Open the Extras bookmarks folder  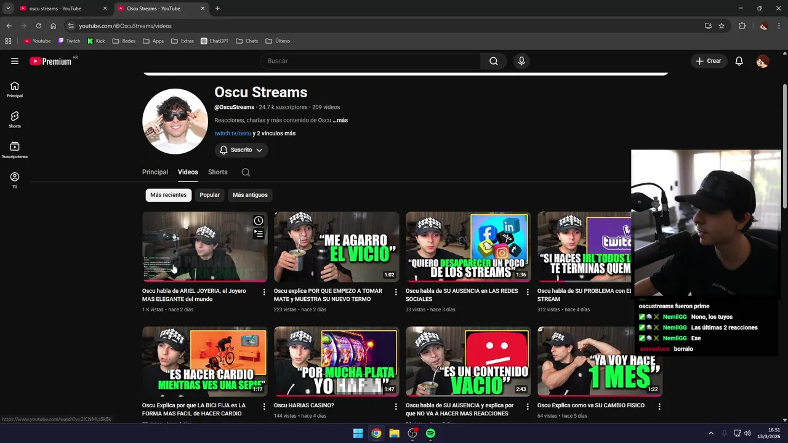182,41
